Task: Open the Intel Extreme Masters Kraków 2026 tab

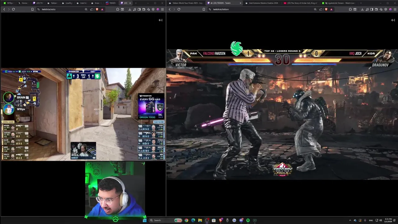Action: point(261,3)
